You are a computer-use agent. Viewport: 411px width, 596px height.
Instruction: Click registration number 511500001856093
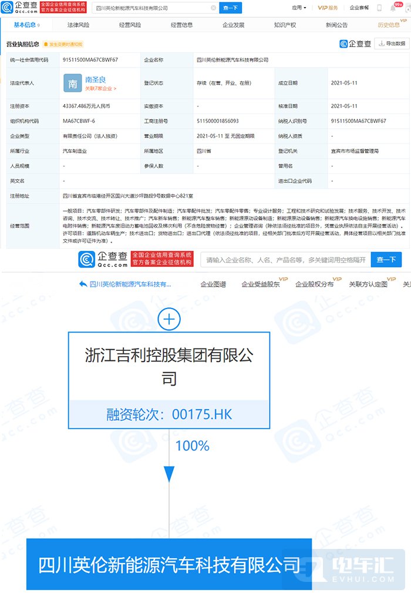(x=218, y=121)
